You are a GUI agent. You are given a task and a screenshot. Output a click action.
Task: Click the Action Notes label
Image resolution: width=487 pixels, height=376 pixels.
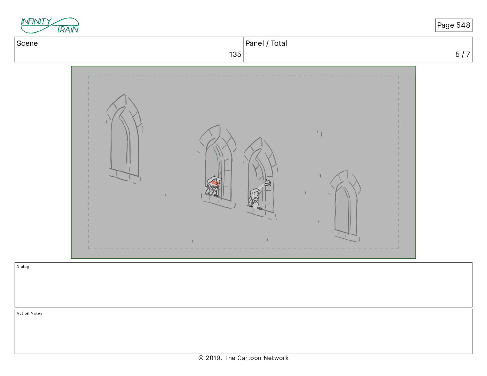(30, 313)
